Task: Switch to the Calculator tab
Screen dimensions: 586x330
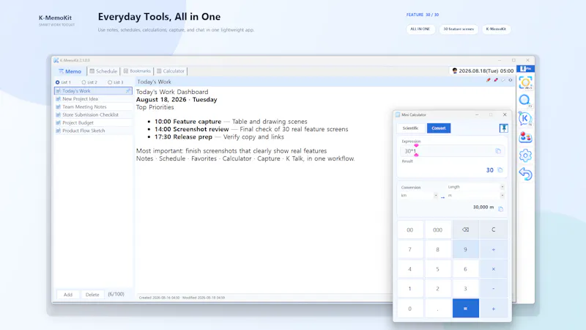Action: pyautogui.click(x=171, y=71)
